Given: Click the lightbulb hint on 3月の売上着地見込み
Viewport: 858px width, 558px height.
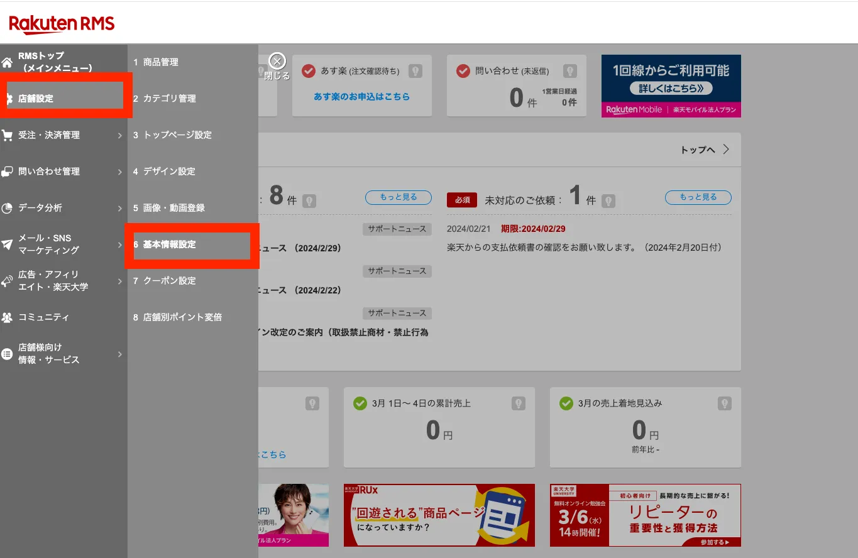Looking at the screenshot, I should [724, 403].
